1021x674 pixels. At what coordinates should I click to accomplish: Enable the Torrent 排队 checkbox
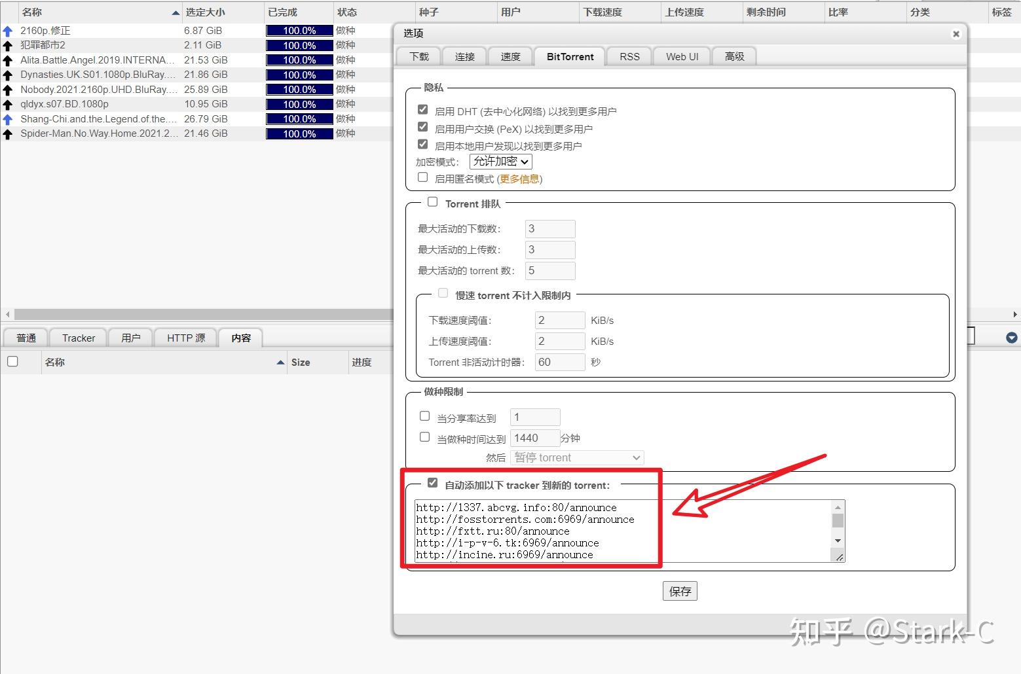point(432,202)
